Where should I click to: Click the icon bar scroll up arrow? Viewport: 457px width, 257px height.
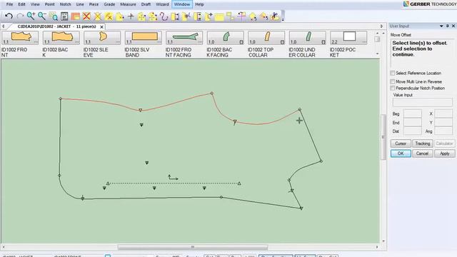378,34
